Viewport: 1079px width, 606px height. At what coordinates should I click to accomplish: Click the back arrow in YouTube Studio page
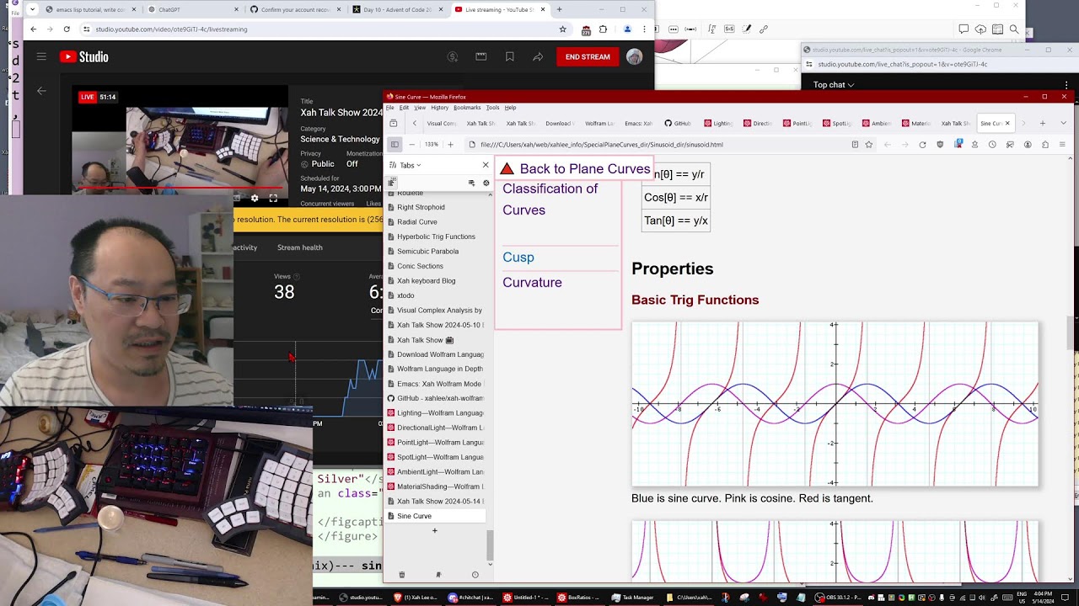[x=41, y=91]
